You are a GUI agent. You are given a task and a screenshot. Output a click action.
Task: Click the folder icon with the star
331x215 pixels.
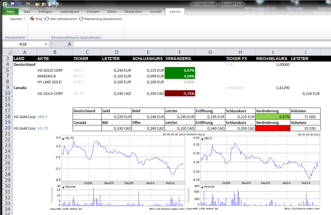click(x=44, y=4)
